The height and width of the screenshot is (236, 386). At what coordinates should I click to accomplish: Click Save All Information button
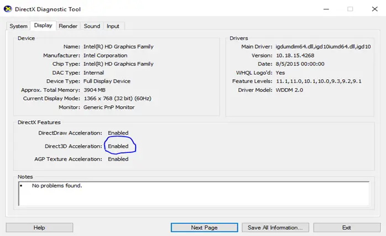click(x=275, y=228)
